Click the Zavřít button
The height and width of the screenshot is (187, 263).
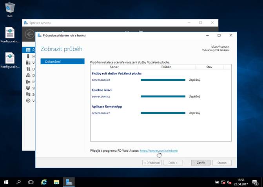click(201, 163)
